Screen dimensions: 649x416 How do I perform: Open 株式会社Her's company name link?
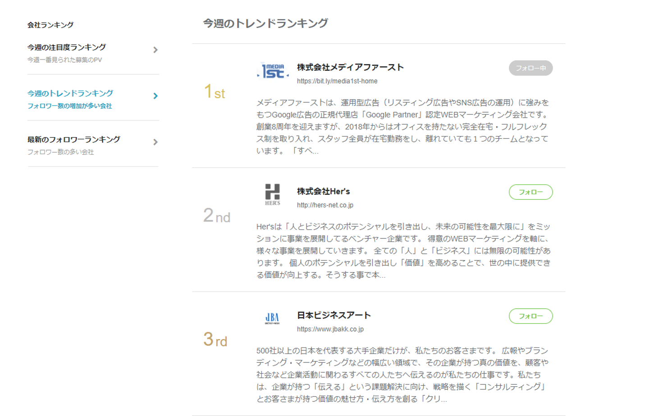click(323, 192)
